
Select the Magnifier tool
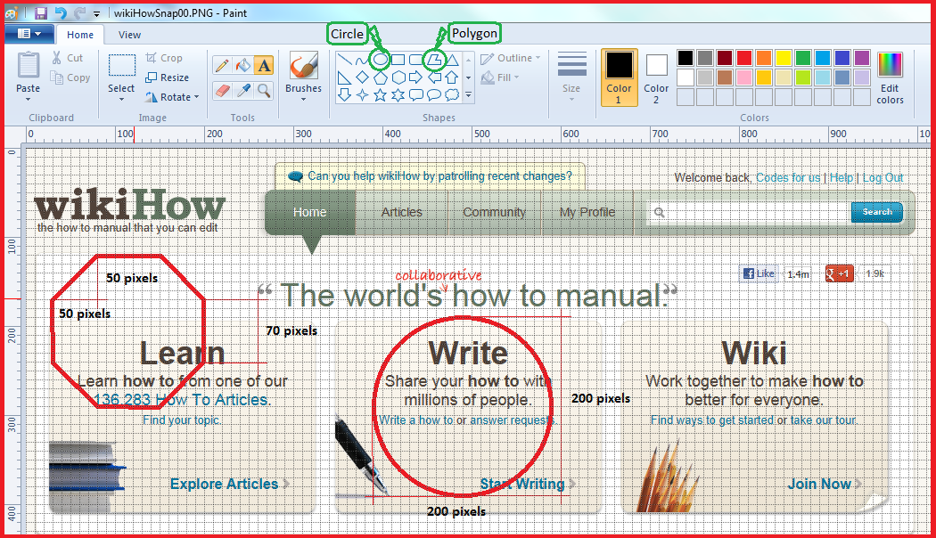point(263,91)
